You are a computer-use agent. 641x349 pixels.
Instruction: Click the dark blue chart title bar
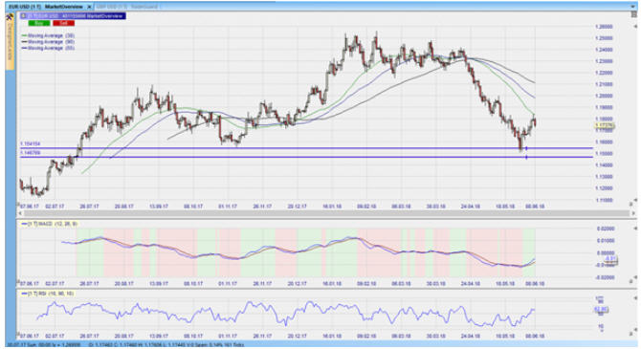pyautogui.click(x=73, y=16)
